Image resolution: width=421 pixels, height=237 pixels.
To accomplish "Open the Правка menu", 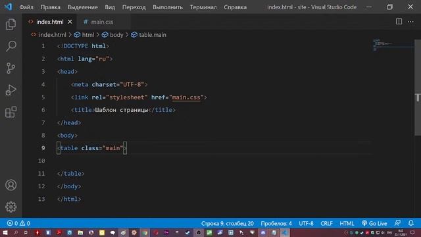I will pos(51,7).
